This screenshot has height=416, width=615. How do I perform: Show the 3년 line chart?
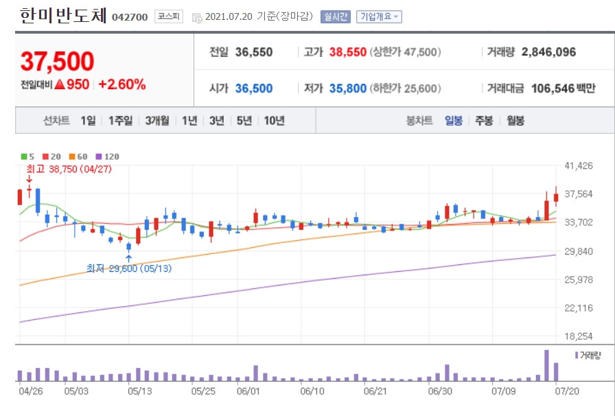pyautogui.click(x=217, y=121)
